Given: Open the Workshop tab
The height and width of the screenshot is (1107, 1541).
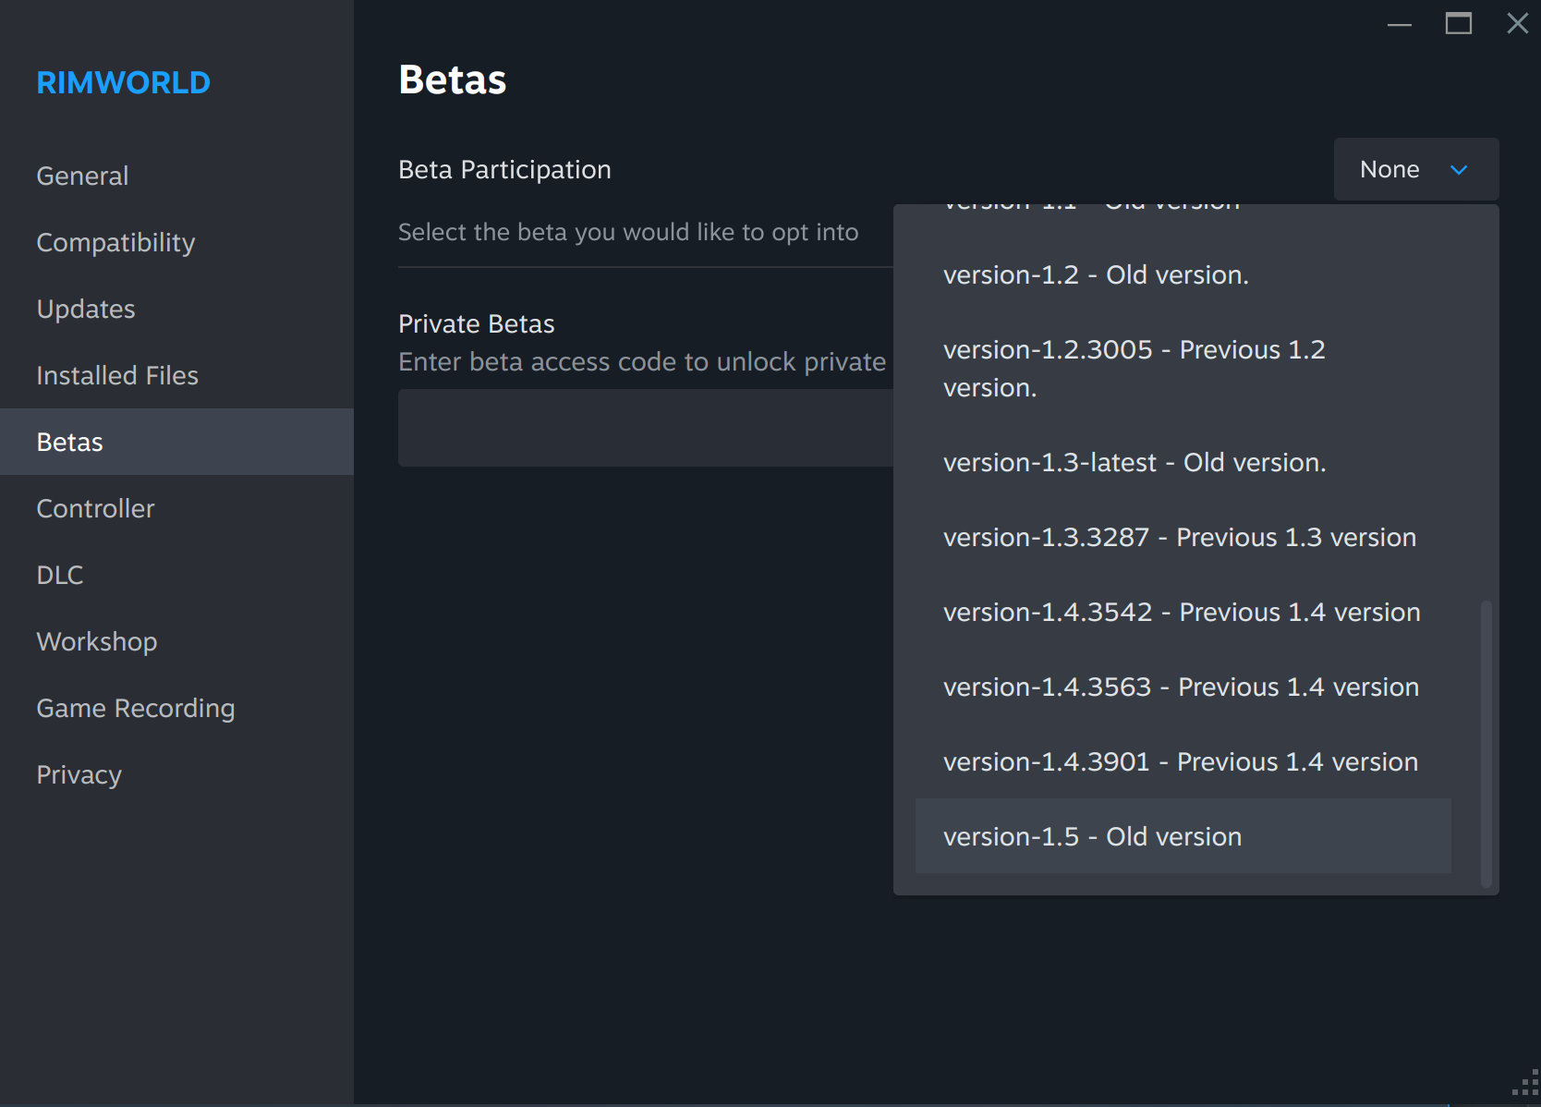Looking at the screenshot, I should point(176,641).
